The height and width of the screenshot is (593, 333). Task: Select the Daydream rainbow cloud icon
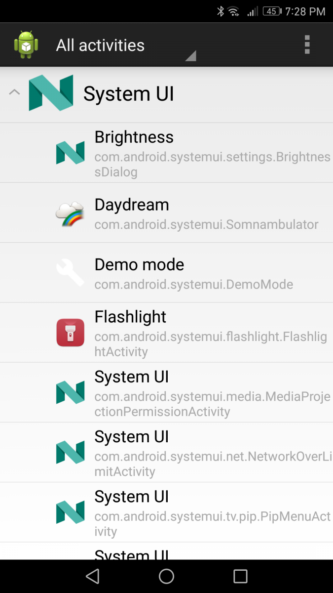70,212
